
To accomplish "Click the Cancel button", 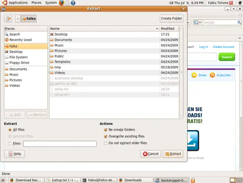I will (151, 154).
